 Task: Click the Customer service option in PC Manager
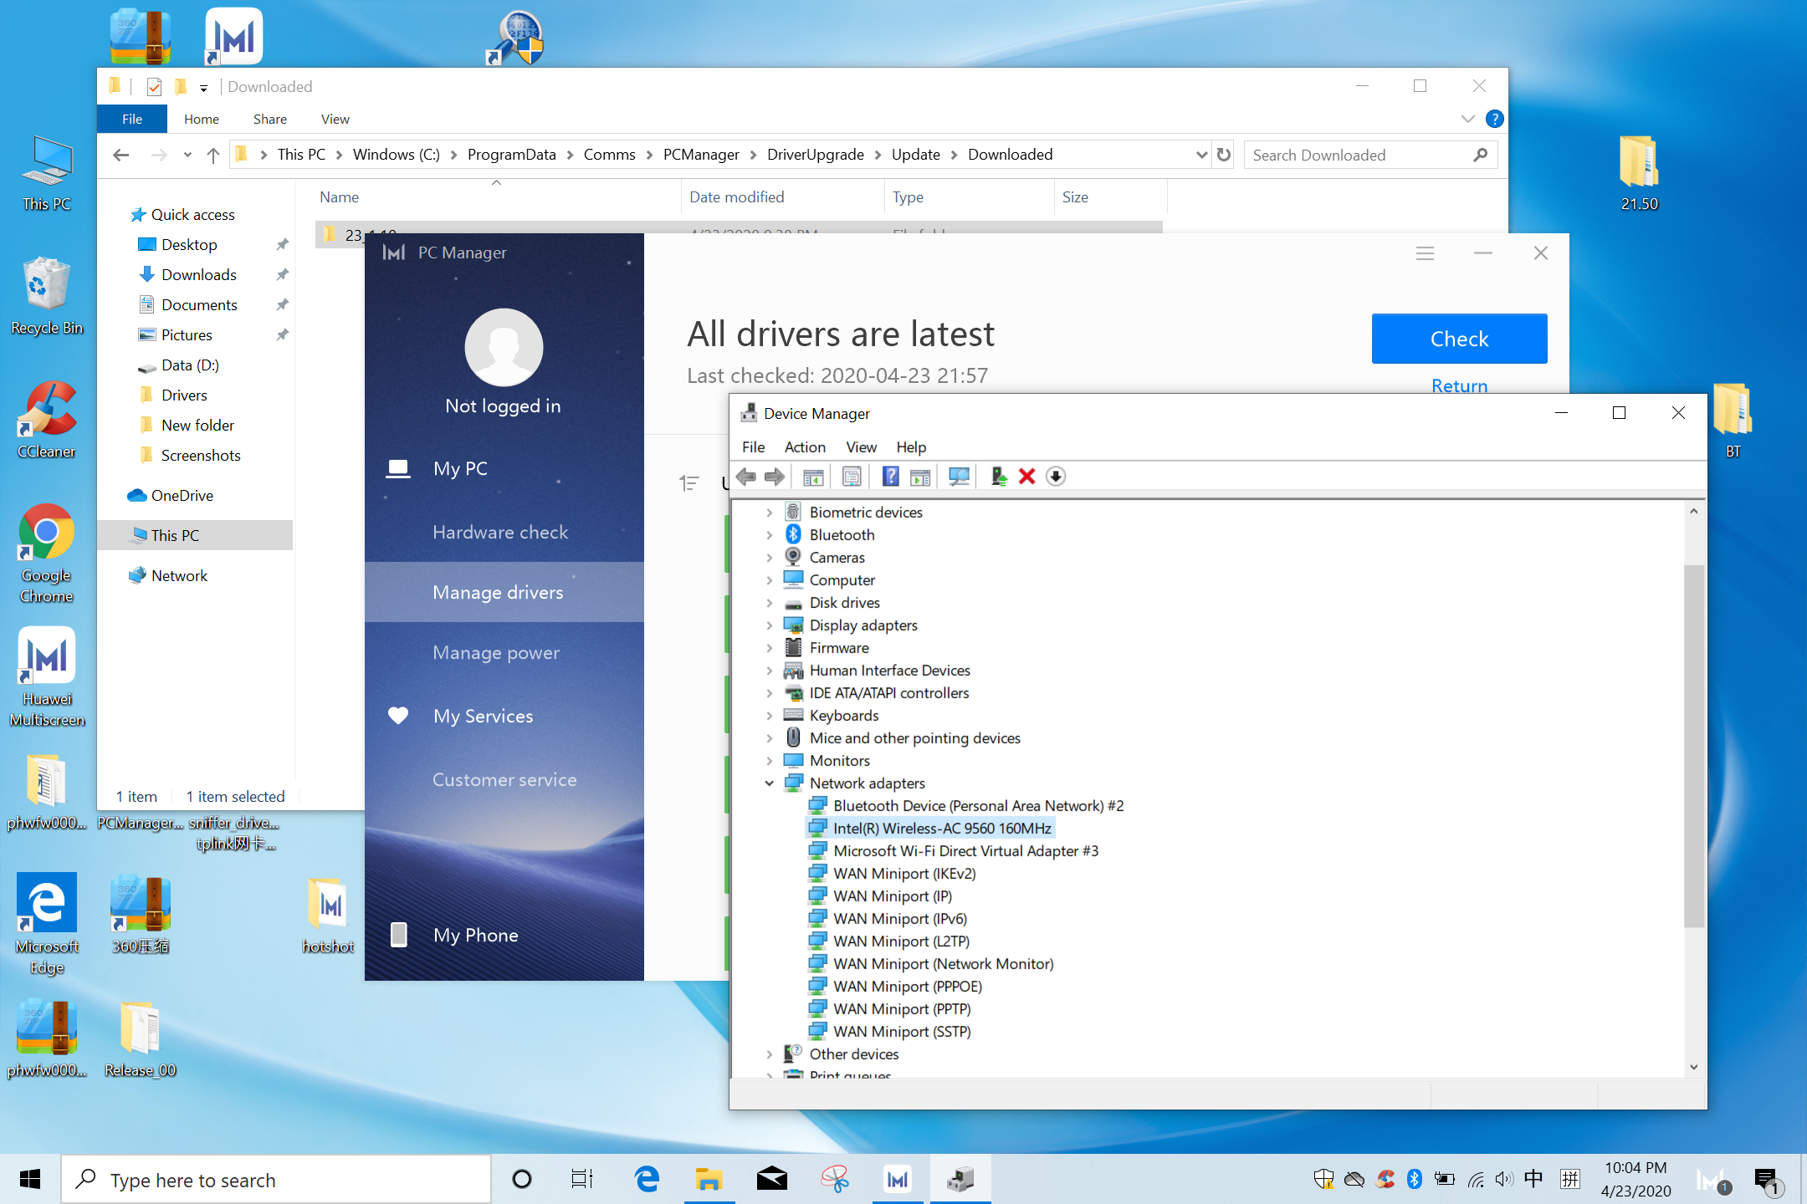click(504, 778)
